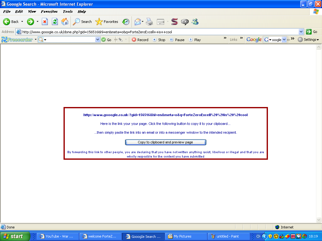Click the Links toolbar label

[x=234, y=40]
